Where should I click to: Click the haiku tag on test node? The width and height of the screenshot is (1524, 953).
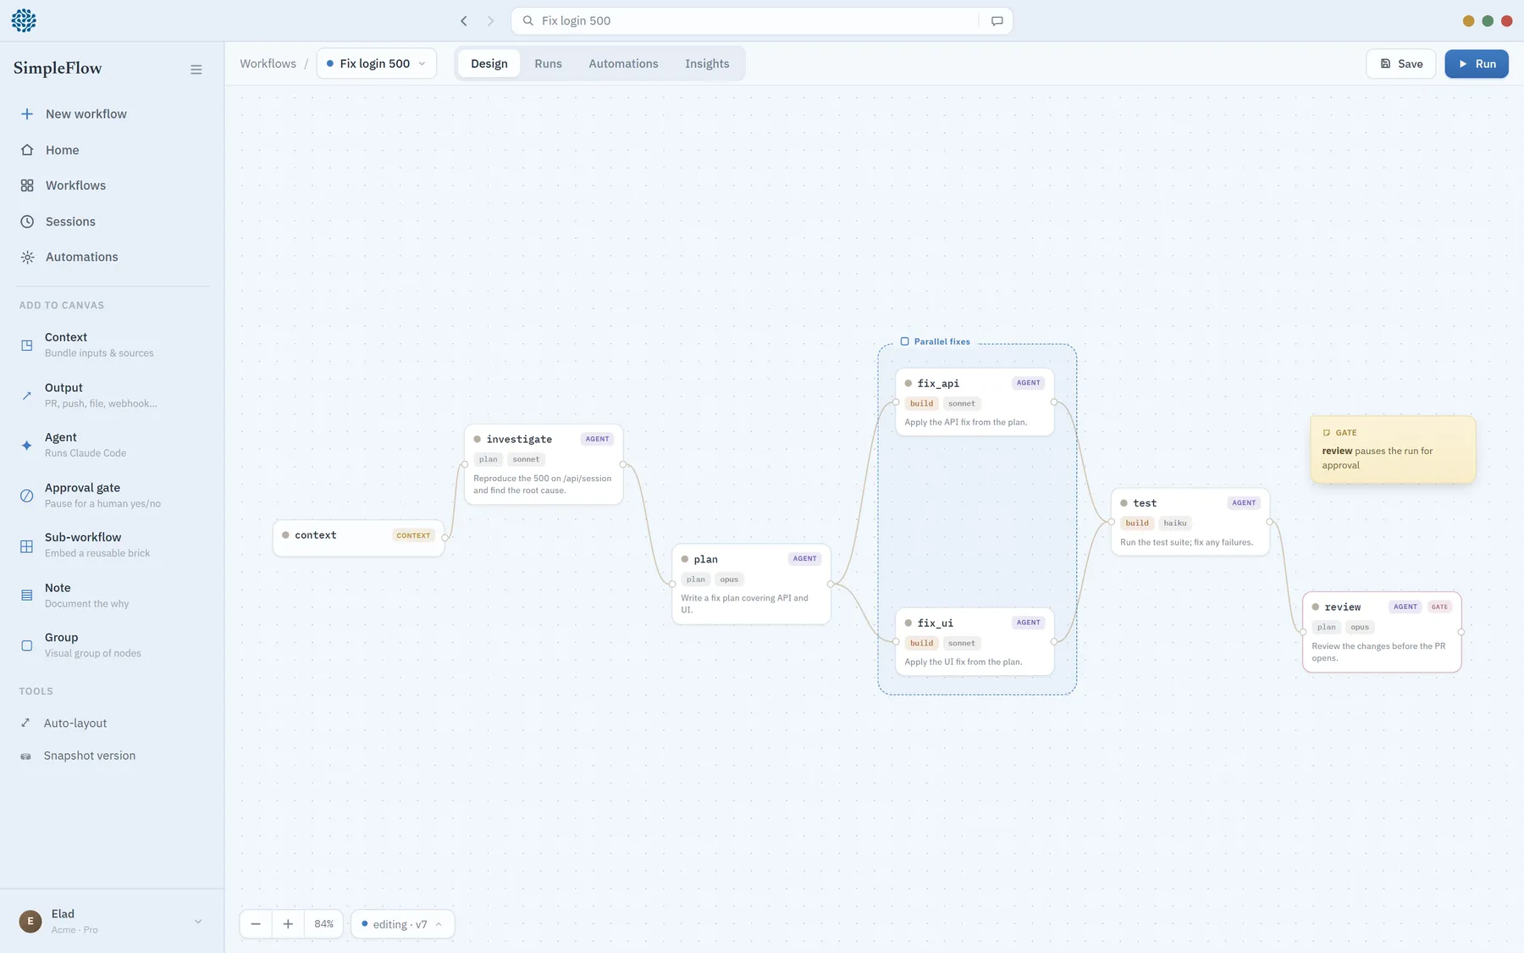[1175, 524]
